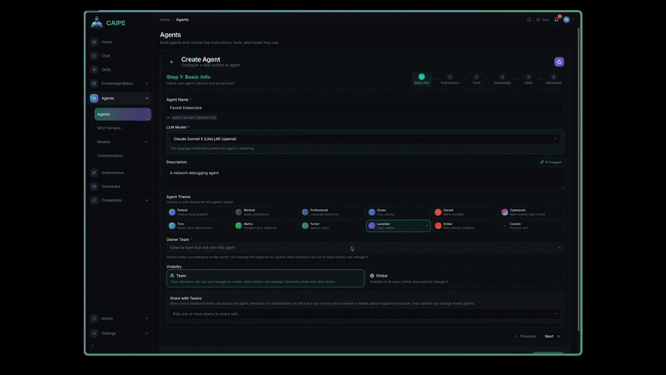Choose the Minimal agent theme
This screenshot has width=666, height=375.
point(265,212)
